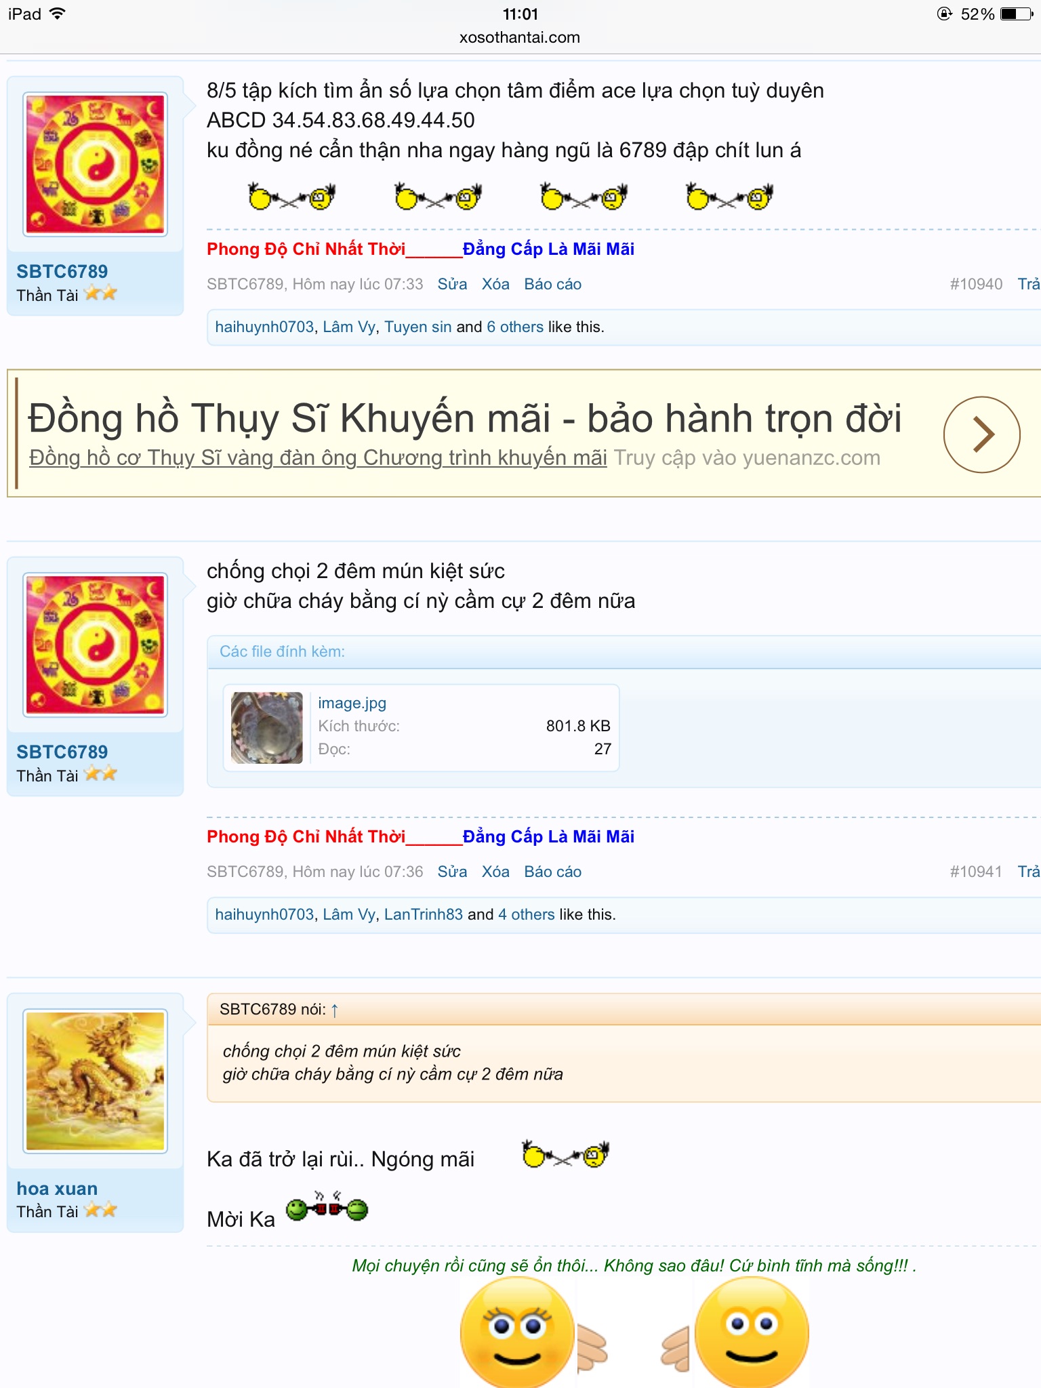Open the ad's circular arrow button

click(x=981, y=434)
